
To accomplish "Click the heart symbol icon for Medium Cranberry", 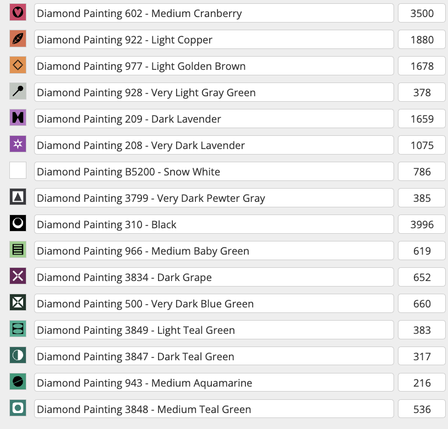I will (18, 13).
